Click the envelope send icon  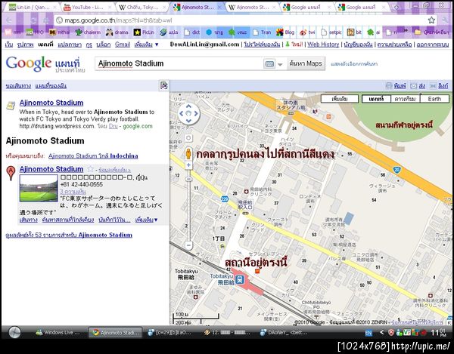click(x=414, y=85)
